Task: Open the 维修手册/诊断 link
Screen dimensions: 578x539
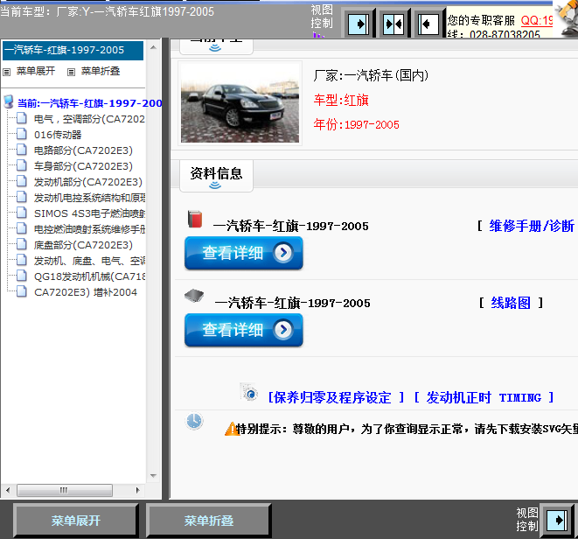Action: (x=532, y=226)
